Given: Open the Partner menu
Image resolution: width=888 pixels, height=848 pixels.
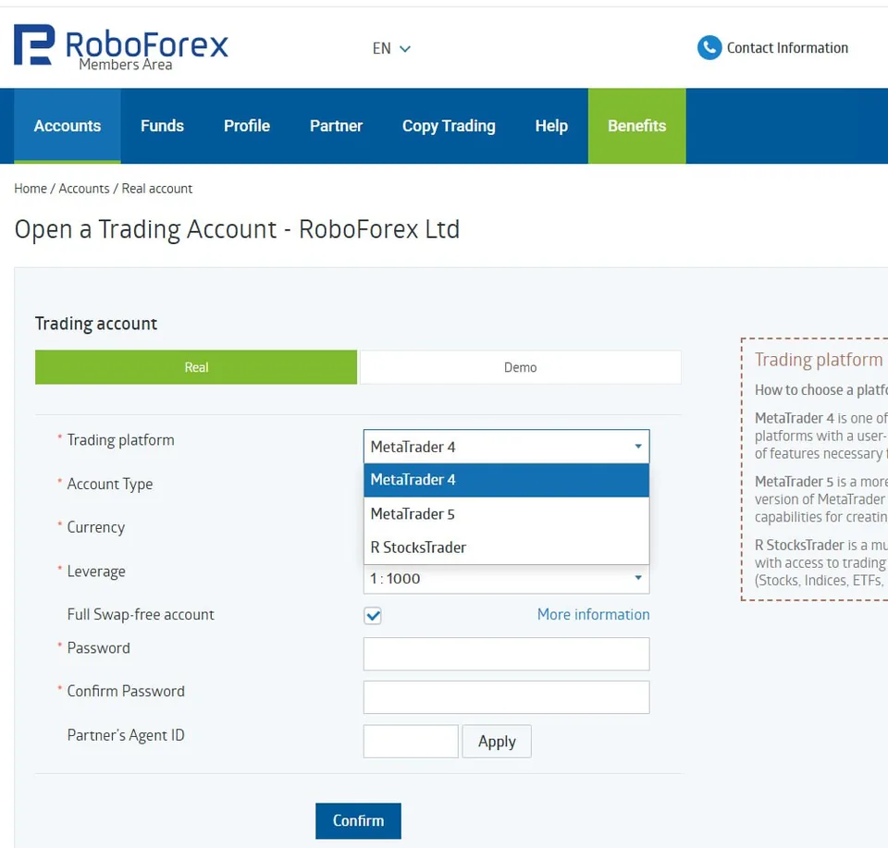Looking at the screenshot, I should 336,126.
